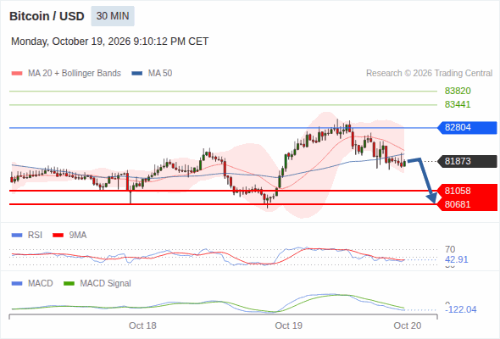This screenshot has height=339, width=500.
Task: Click the 'MA 20 + Bollinger Bands' legend label
Action: (x=75, y=74)
